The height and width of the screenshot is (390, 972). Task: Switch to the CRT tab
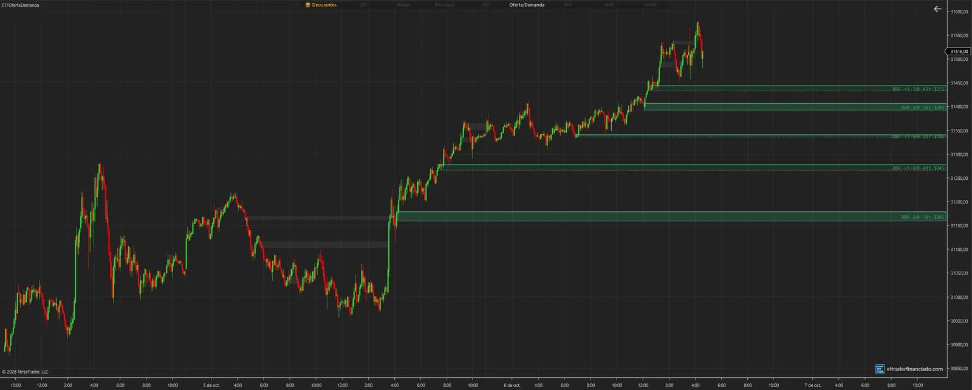click(x=363, y=5)
